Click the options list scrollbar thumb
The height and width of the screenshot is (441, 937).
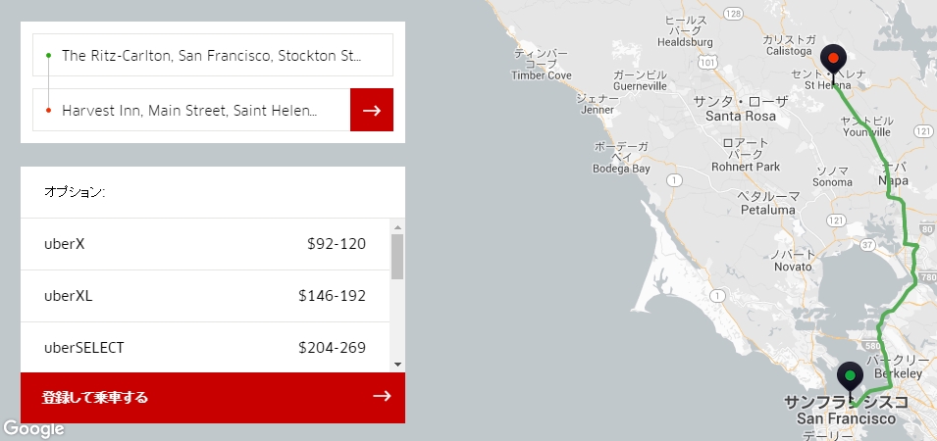[x=397, y=257]
